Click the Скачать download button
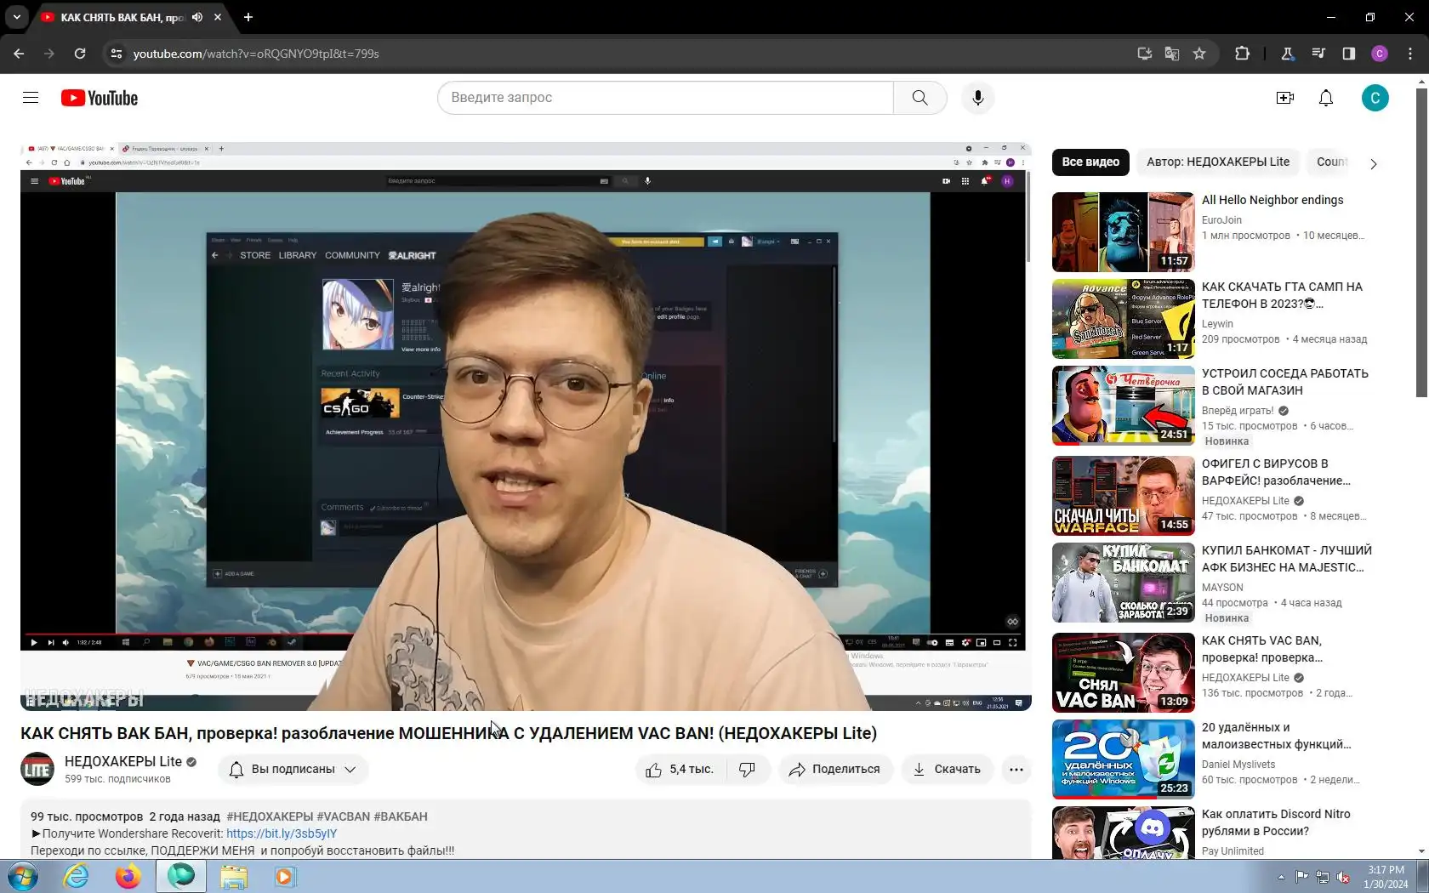This screenshot has width=1429, height=893. click(947, 770)
